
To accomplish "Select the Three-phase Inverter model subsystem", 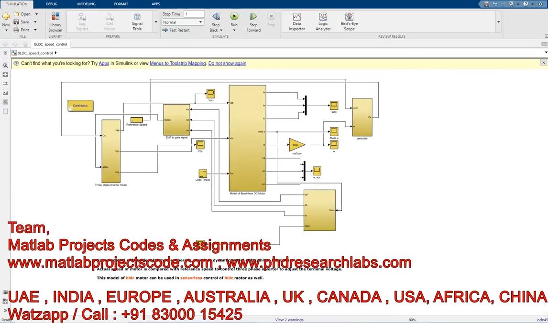I will pyautogui.click(x=111, y=151).
